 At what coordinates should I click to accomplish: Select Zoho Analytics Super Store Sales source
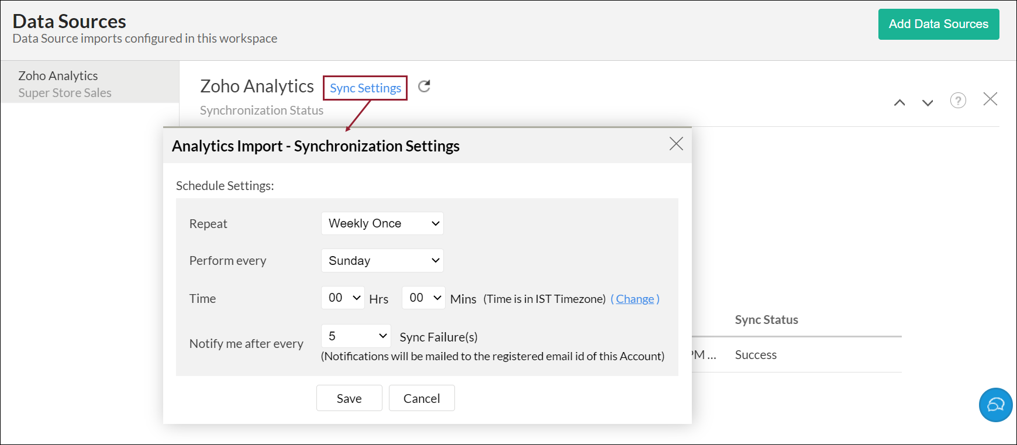coord(65,84)
